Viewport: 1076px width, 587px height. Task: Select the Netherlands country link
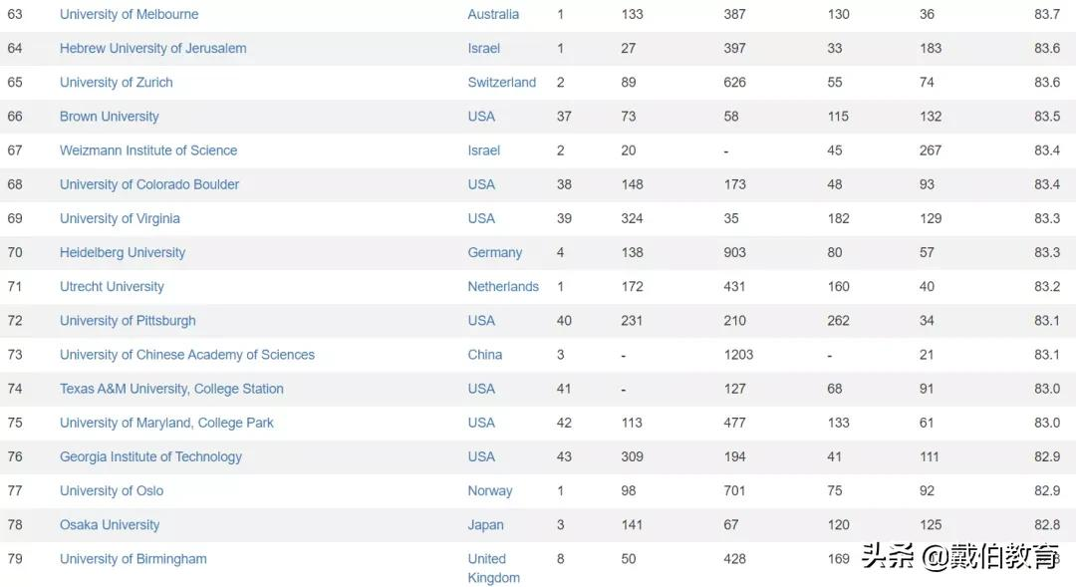click(x=503, y=286)
